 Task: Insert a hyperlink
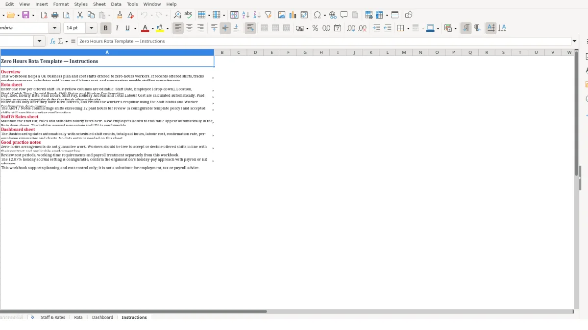(x=333, y=15)
